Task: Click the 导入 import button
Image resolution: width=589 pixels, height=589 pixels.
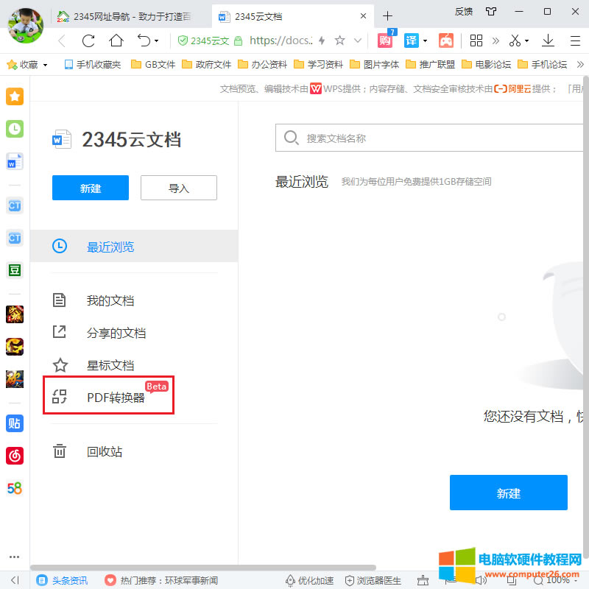Action: pyautogui.click(x=178, y=188)
